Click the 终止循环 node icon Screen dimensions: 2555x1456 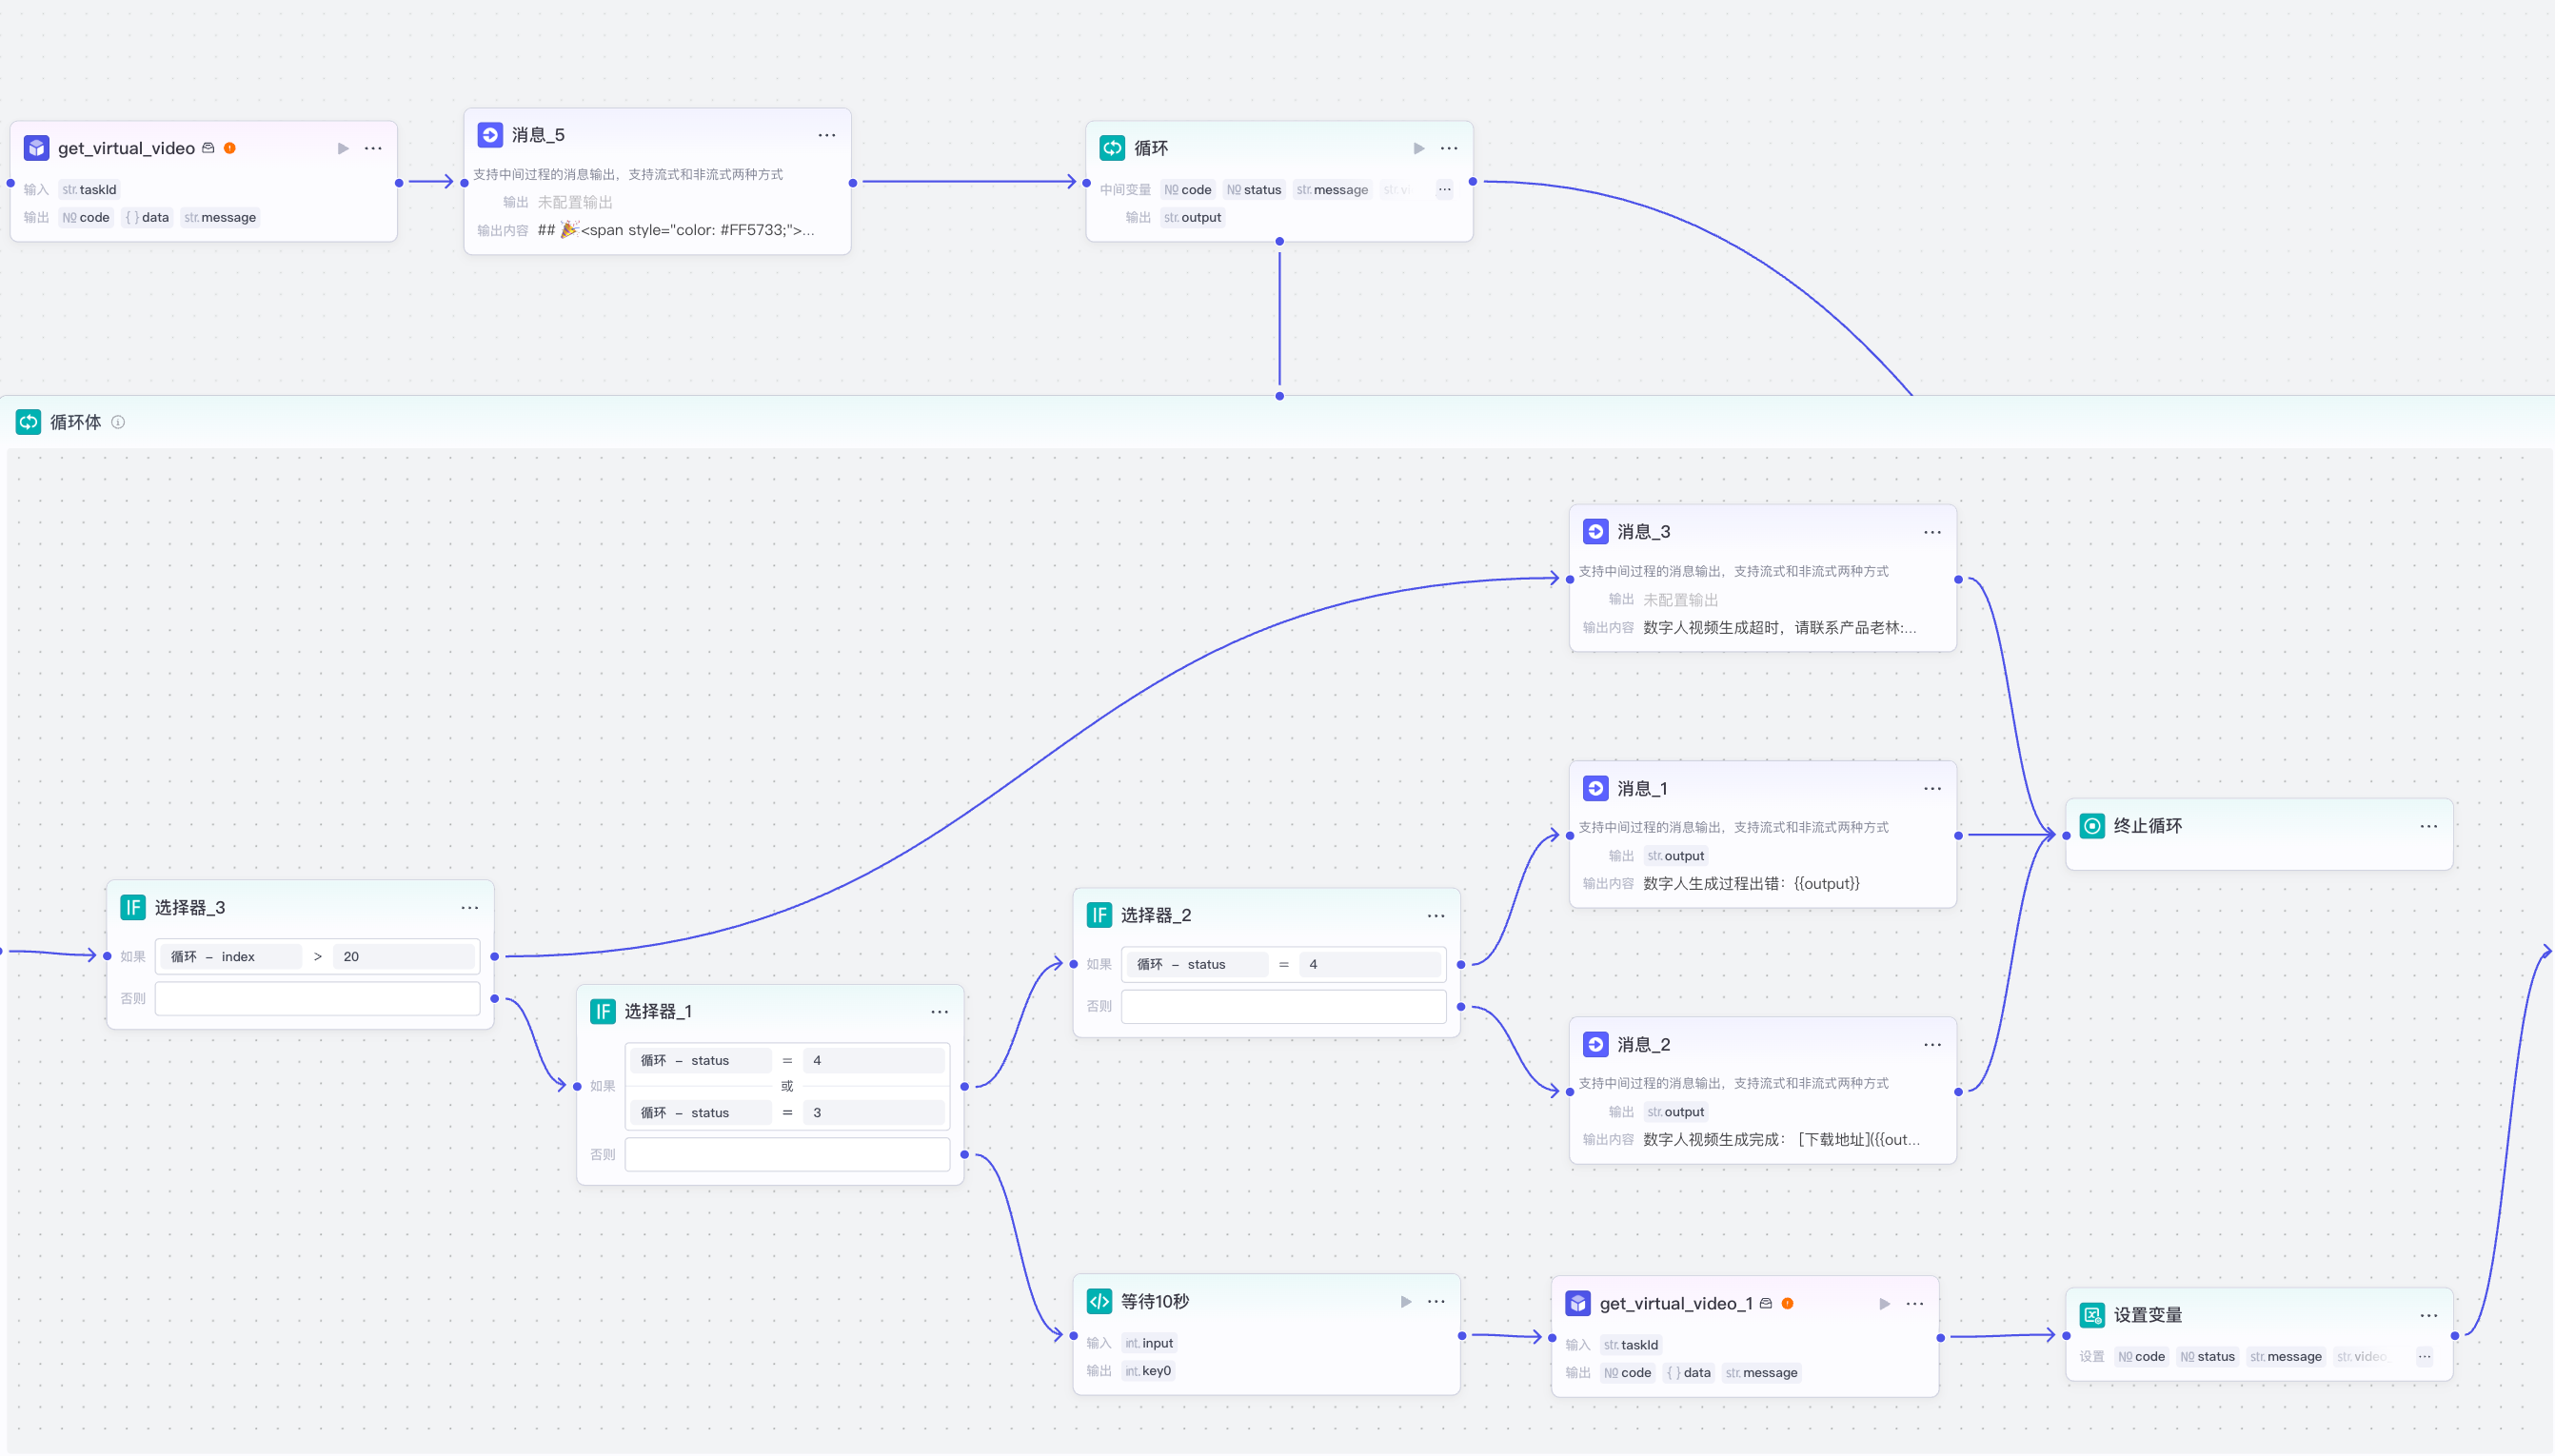(x=2091, y=826)
